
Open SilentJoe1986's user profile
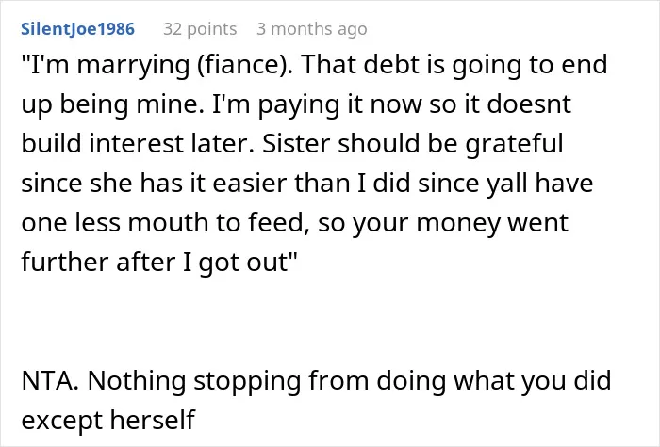(78, 29)
